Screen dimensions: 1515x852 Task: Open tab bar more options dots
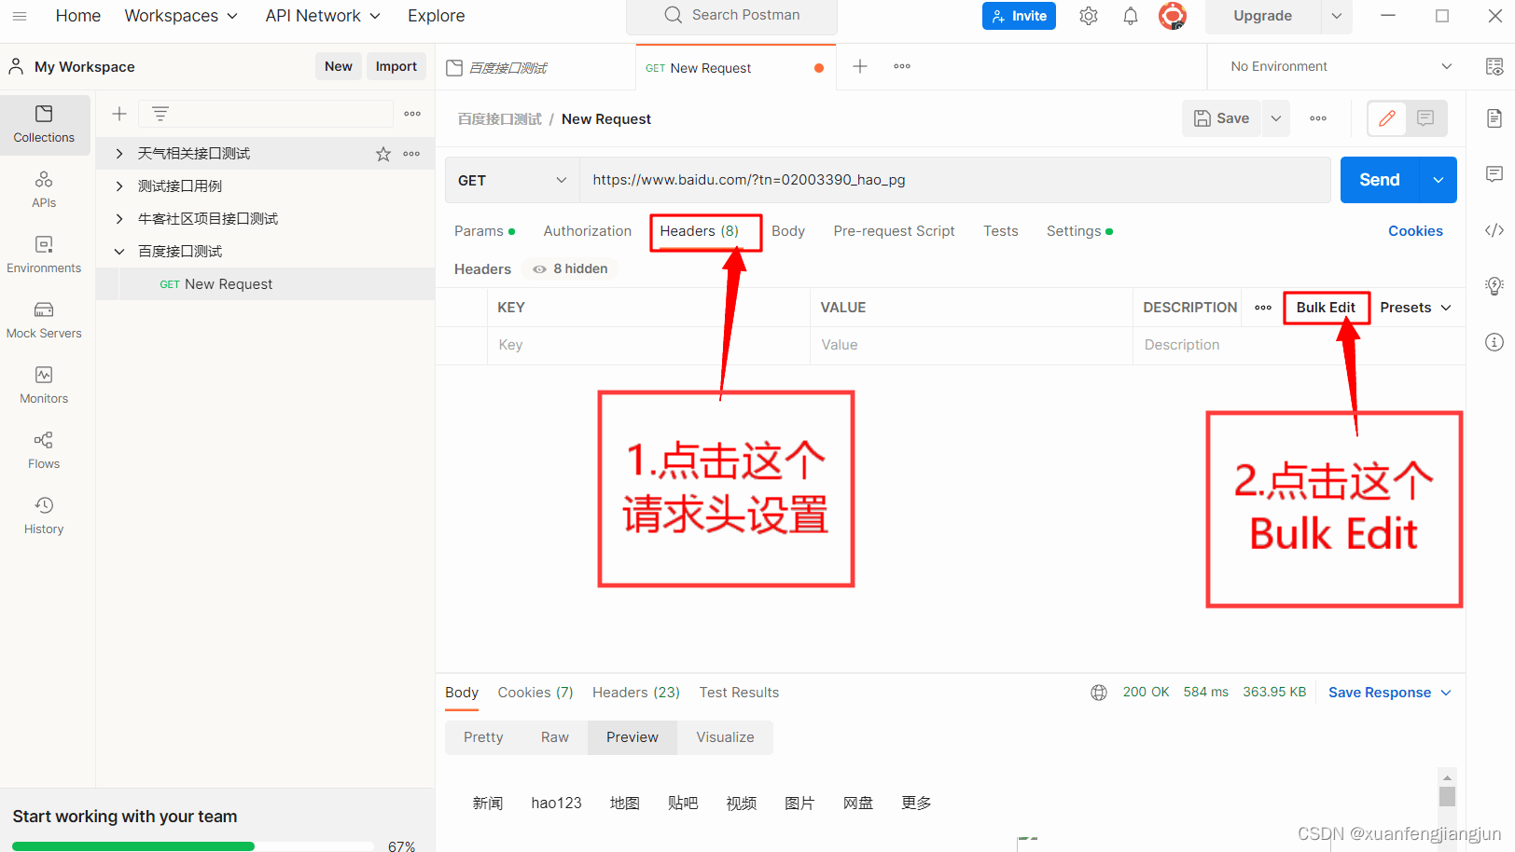pyautogui.click(x=902, y=66)
